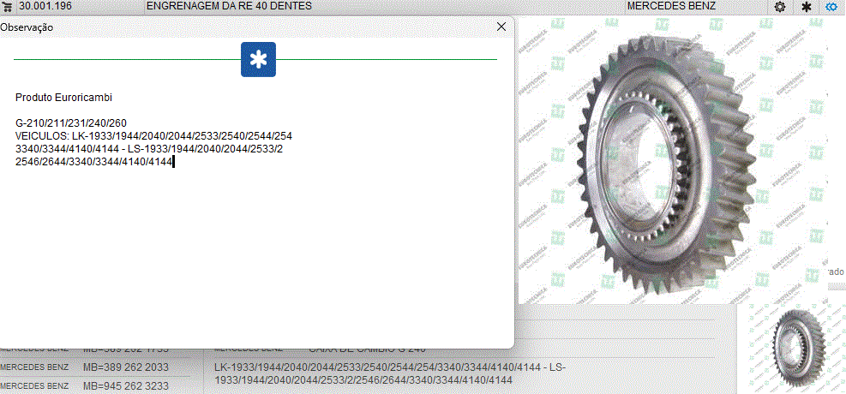
Task: Close the Observação dialog
Action: [x=501, y=27]
